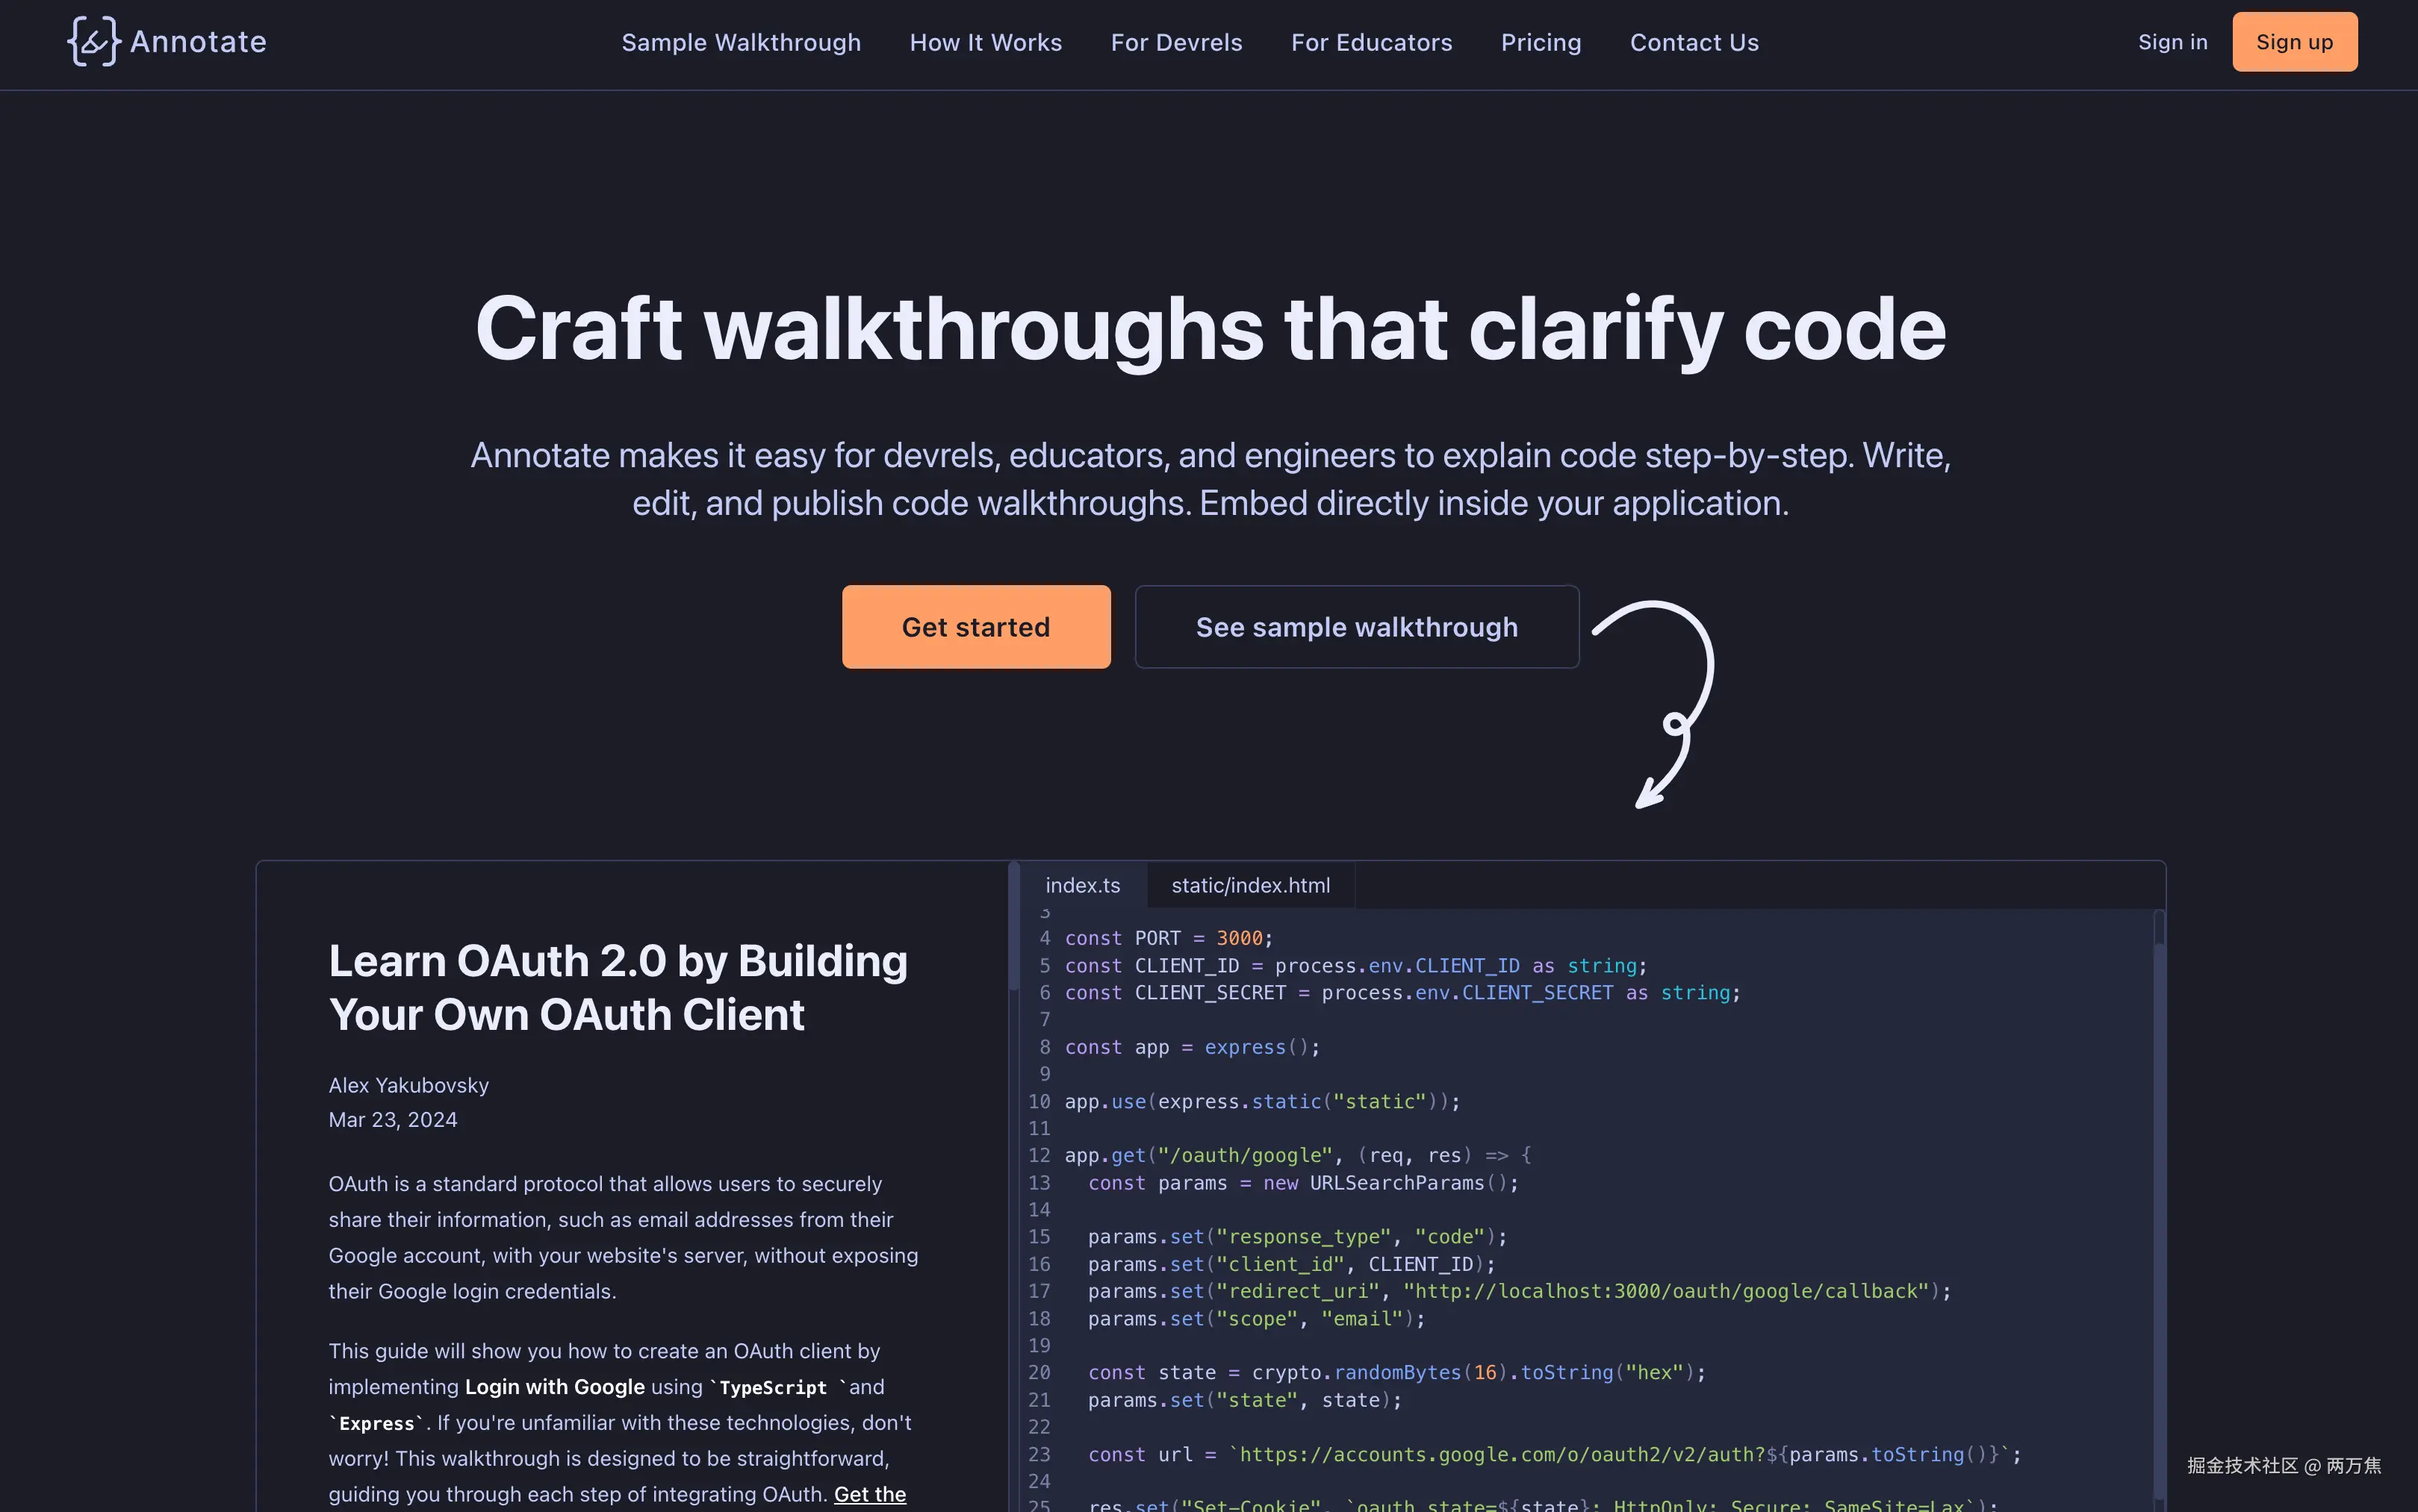Navigate to For Educators
This screenshot has width=2418, height=1512.
click(x=1370, y=42)
